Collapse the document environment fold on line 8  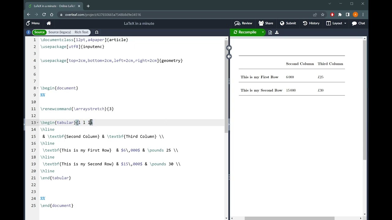pyautogui.click(x=38, y=88)
